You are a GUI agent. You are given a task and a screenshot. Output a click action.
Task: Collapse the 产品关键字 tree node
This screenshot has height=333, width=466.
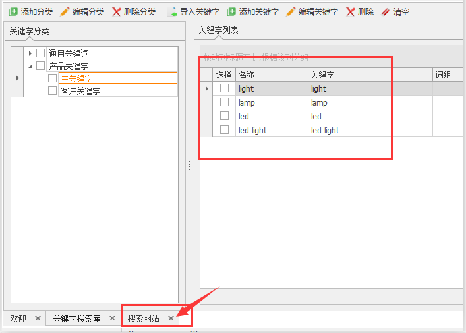click(x=30, y=66)
